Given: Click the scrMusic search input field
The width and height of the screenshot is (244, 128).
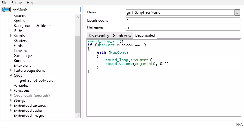Looking at the screenshot, I should click(46, 10).
